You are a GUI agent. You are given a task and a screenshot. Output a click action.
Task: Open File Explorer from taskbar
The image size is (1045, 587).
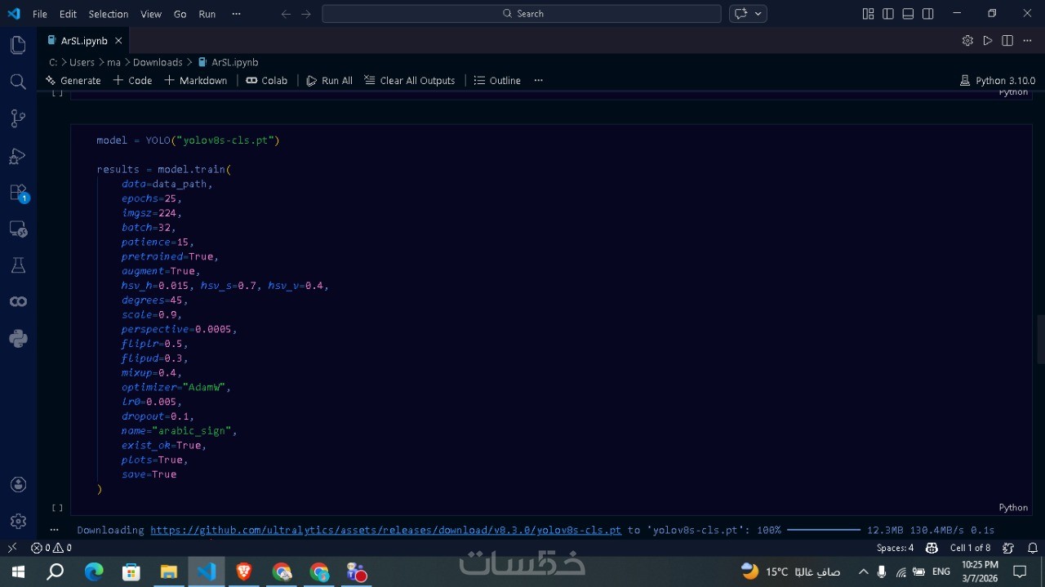coord(169,571)
